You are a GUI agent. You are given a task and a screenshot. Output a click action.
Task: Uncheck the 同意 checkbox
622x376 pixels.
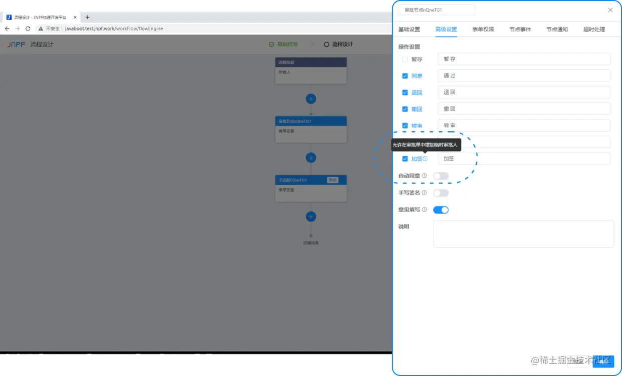[405, 76]
